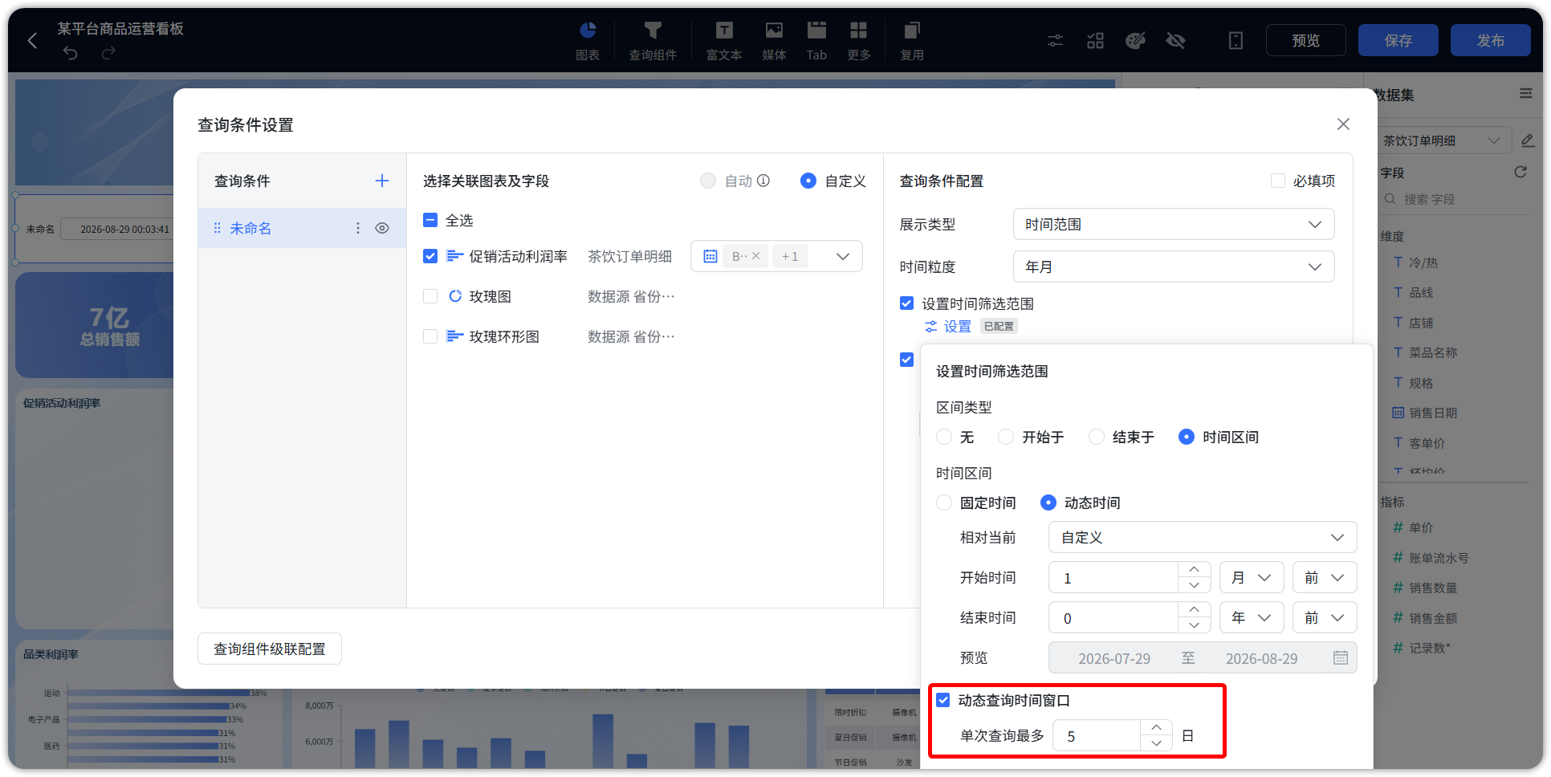Switch to mobile layout device icon
Screen dimensions: 1551x777
(1236, 40)
